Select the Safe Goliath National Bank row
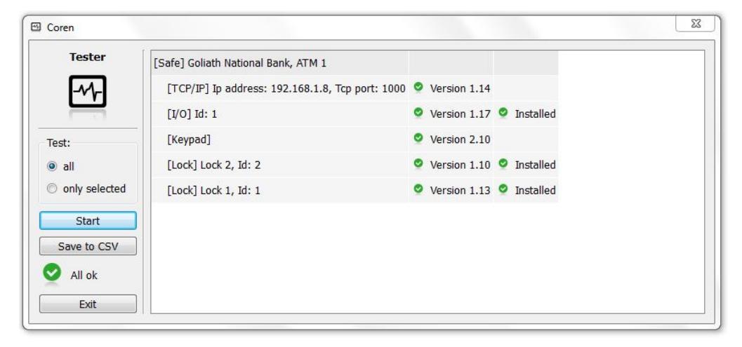This screenshot has height=347, width=742. 355,63
